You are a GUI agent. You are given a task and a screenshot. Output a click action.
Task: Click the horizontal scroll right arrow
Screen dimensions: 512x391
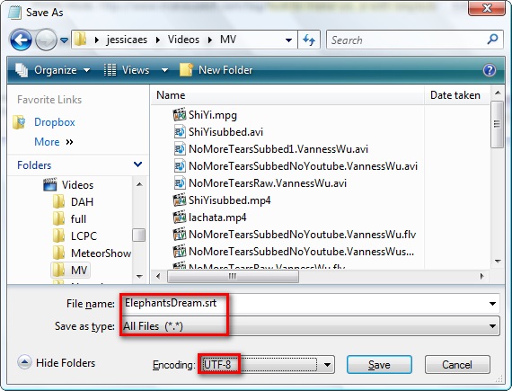[x=482, y=276]
